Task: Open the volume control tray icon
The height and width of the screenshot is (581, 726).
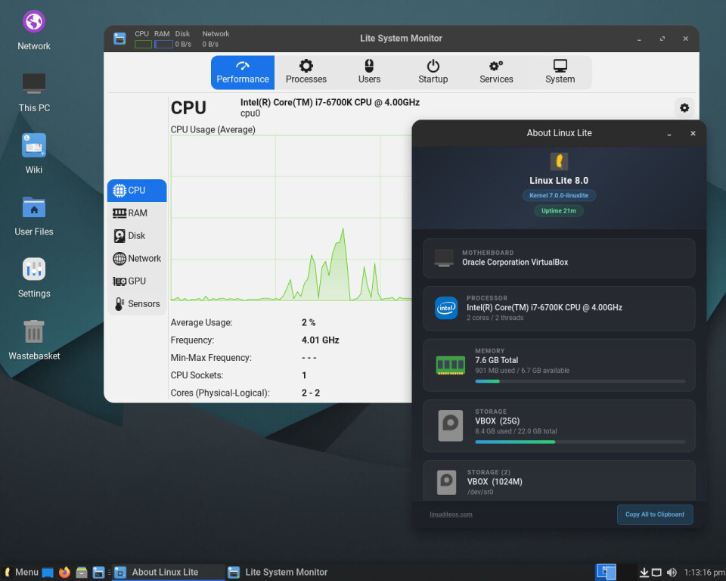Action: (672, 573)
